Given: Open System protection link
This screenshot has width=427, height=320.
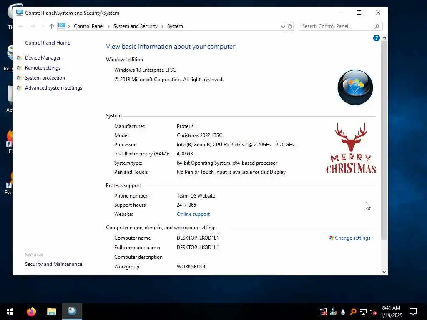Looking at the screenshot, I should click(x=45, y=78).
